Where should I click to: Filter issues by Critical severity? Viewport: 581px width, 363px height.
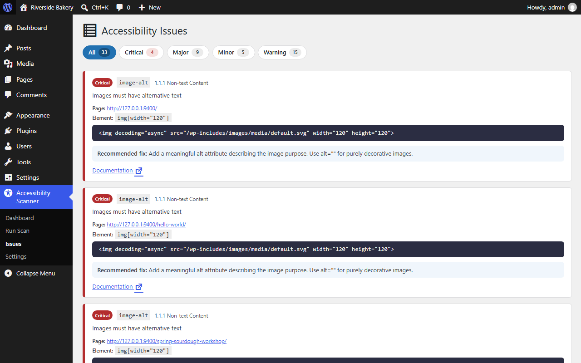(x=141, y=52)
